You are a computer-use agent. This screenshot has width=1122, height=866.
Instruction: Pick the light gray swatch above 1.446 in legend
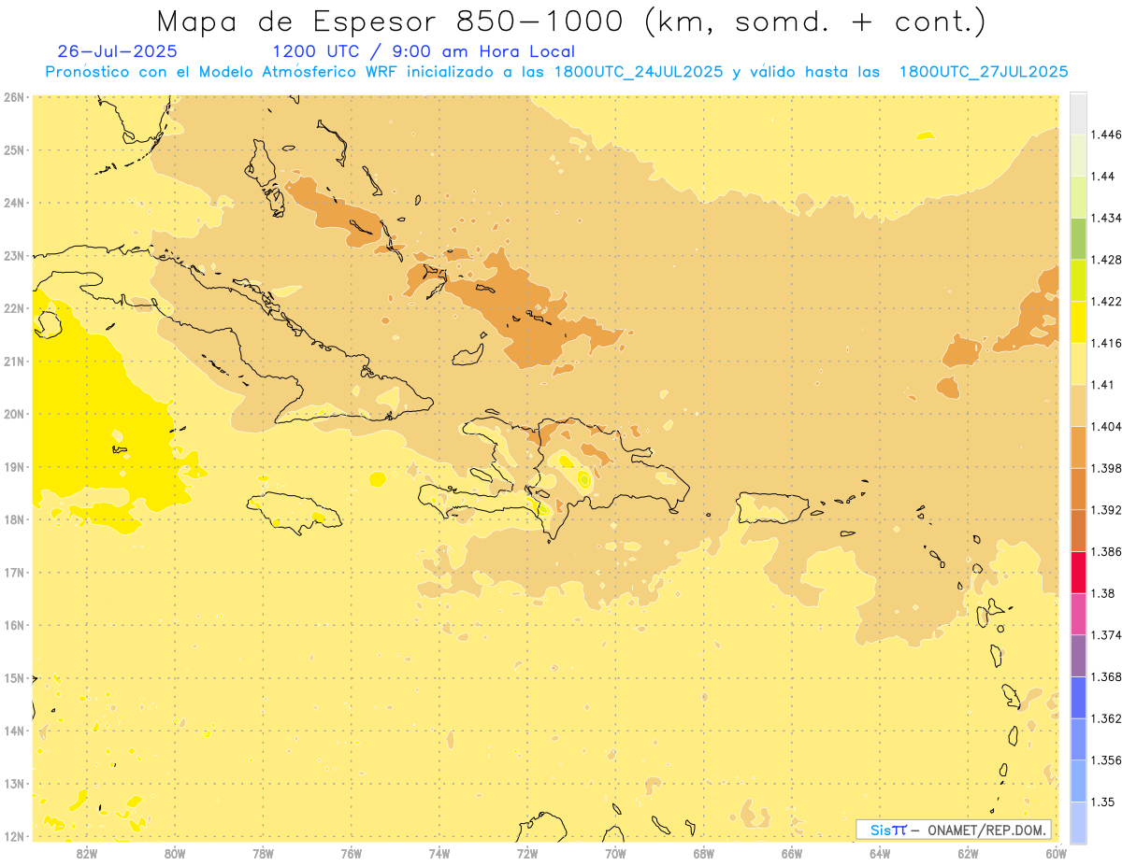click(1078, 113)
